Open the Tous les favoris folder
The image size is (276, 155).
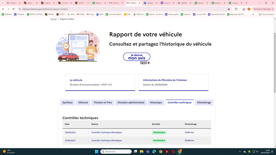266,14
